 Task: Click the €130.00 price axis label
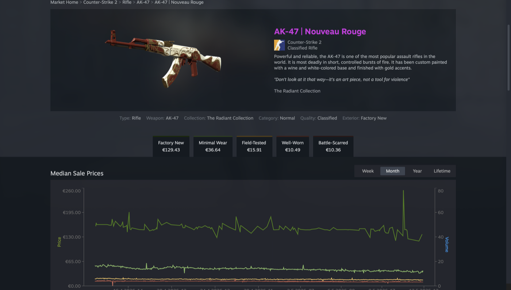[72, 237]
